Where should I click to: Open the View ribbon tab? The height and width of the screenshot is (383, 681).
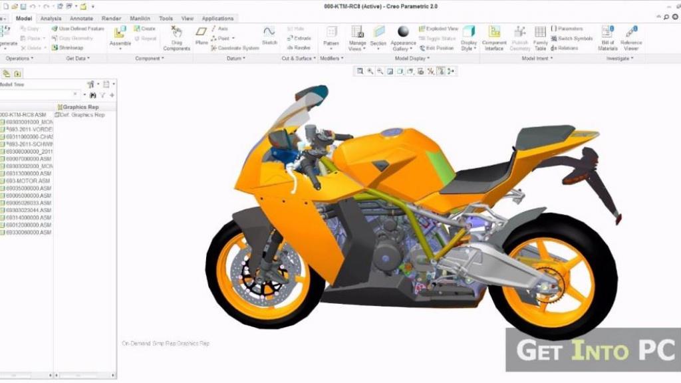pyautogui.click(x=187, y=18)
